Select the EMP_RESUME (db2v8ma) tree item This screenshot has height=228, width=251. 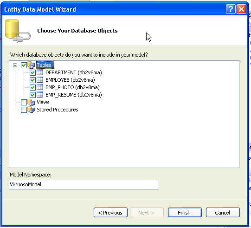click(x=74, y=95)
